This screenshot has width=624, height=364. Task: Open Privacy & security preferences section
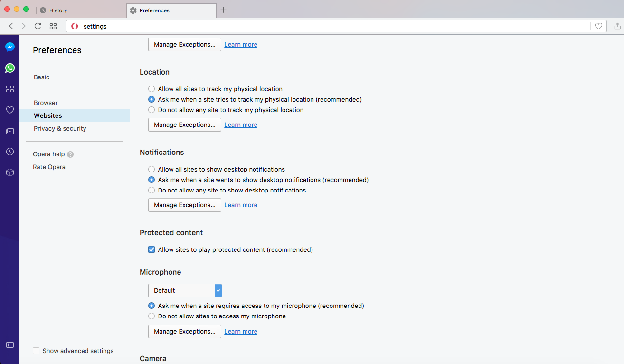[60, 128]
